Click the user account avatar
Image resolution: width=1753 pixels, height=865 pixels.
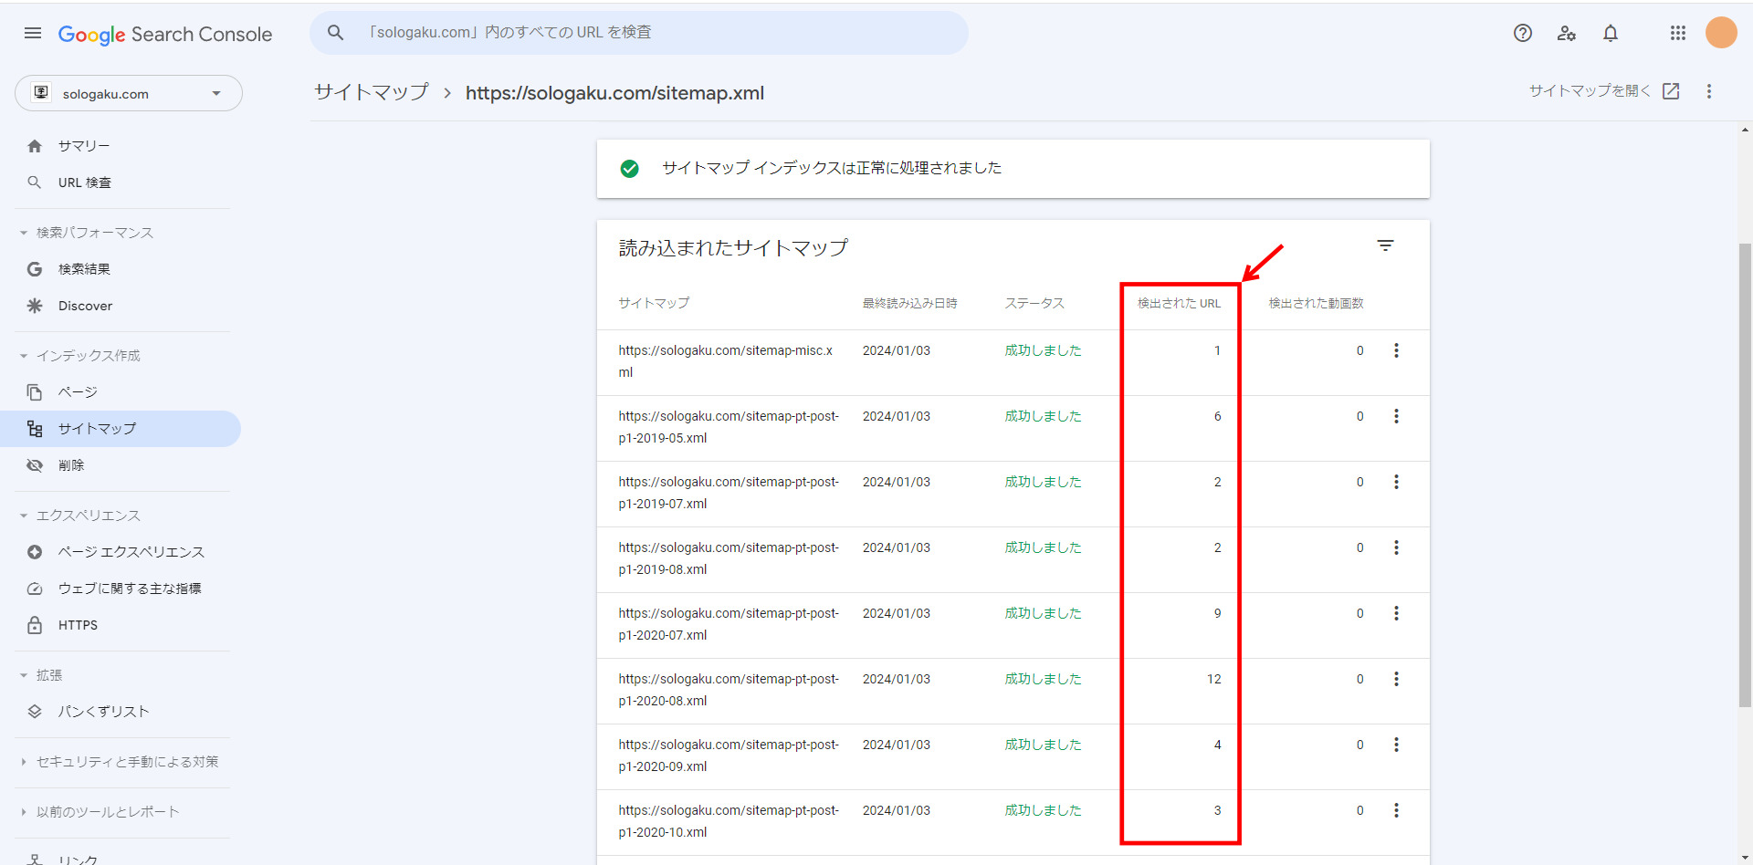pos(1721,33)
